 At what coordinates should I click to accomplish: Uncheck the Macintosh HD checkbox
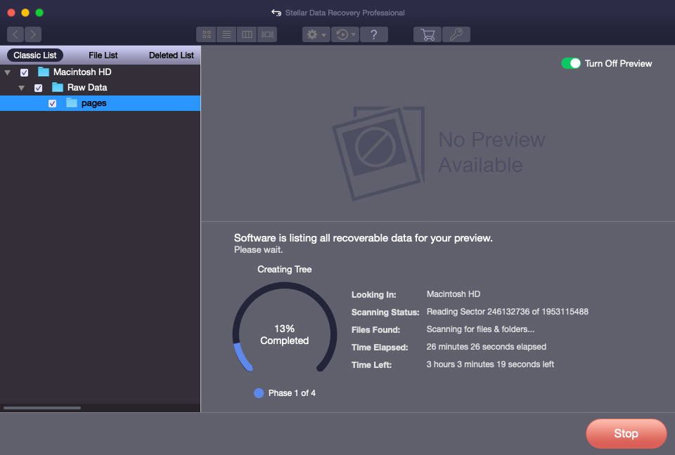24,72
